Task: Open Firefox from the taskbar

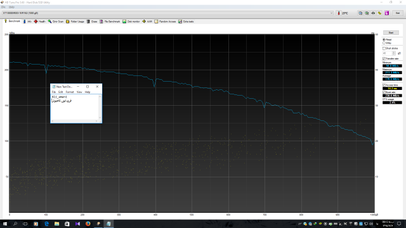Action: [x=88, y=224]
